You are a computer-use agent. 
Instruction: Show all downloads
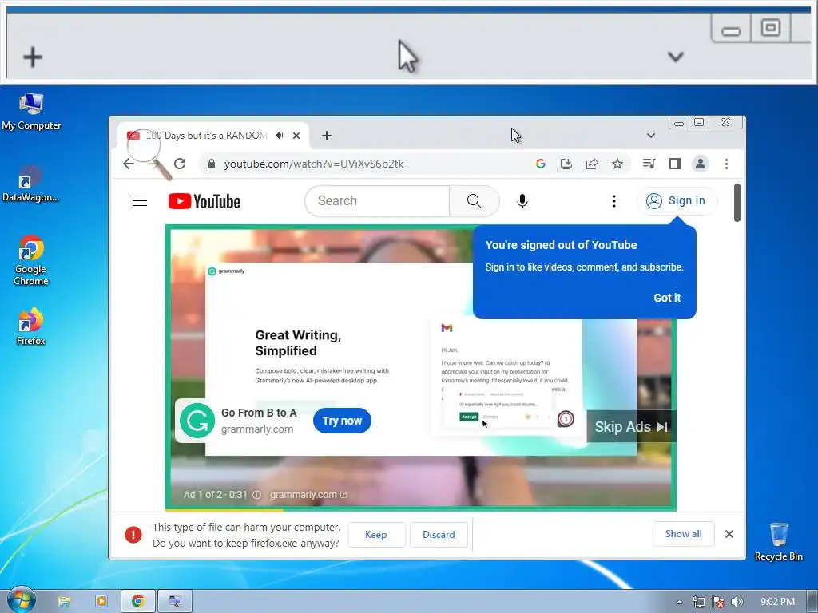683,534
